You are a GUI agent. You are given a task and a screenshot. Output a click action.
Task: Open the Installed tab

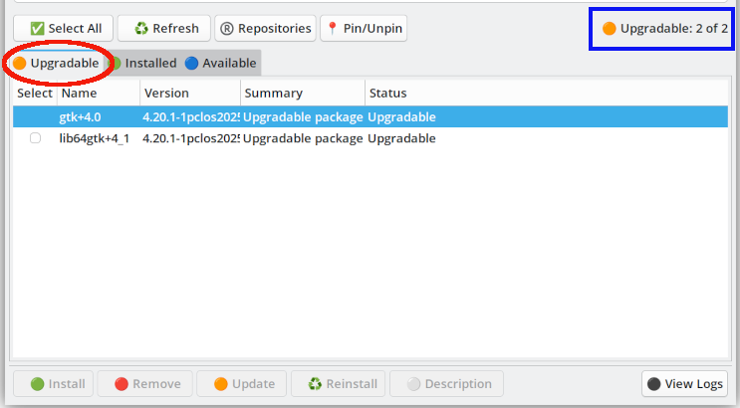click(142, 64)
